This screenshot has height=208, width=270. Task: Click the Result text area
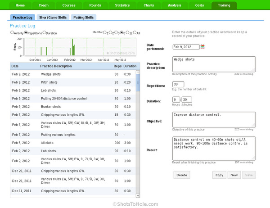(214, 149)
